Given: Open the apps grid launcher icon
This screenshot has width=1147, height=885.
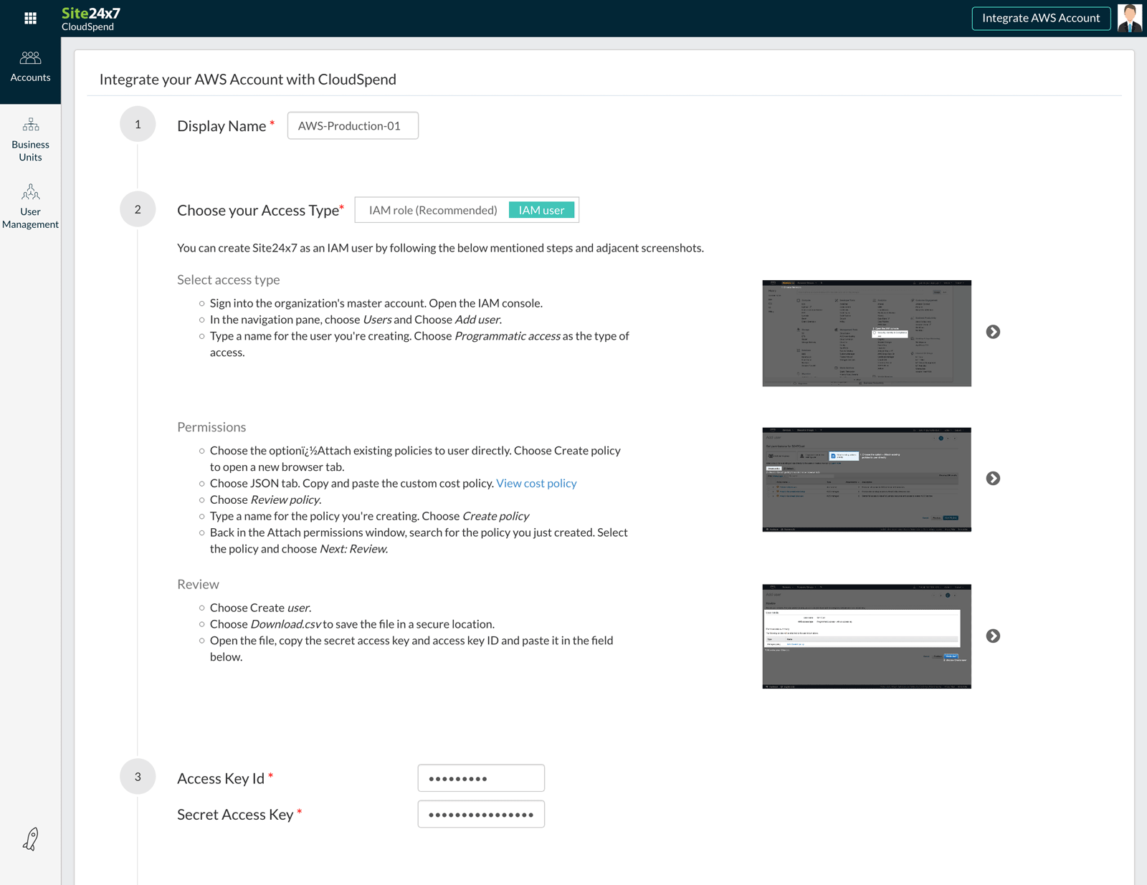Looking at the screenshot, I should pyautogui.click(x=30, y=19).
